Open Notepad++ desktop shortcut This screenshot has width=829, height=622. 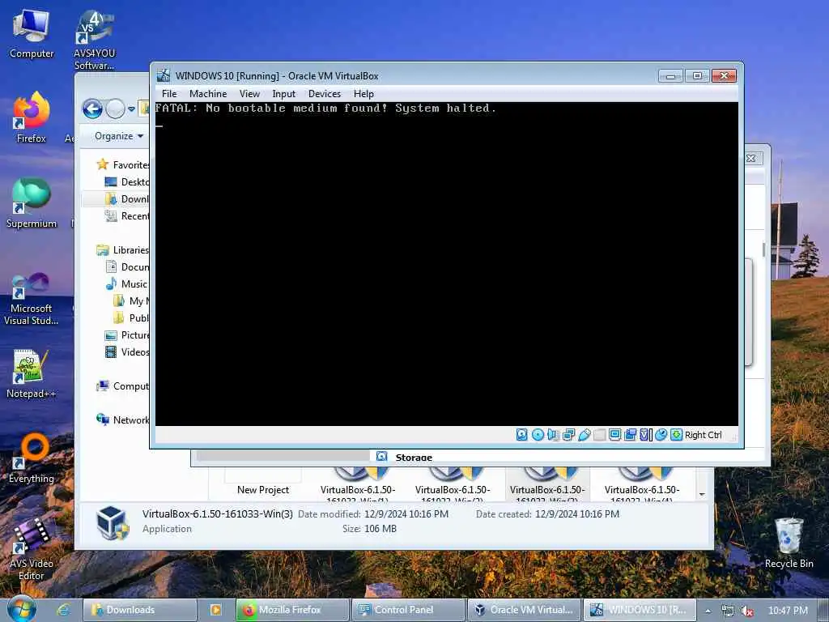click(x=32, y=373)
